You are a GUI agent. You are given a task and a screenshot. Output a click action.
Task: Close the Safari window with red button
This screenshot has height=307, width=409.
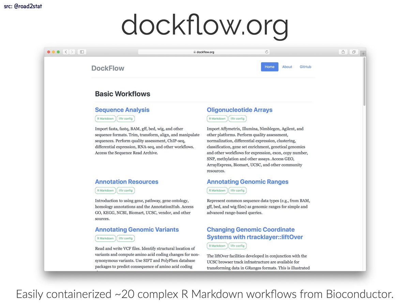(x=49, y=52)
